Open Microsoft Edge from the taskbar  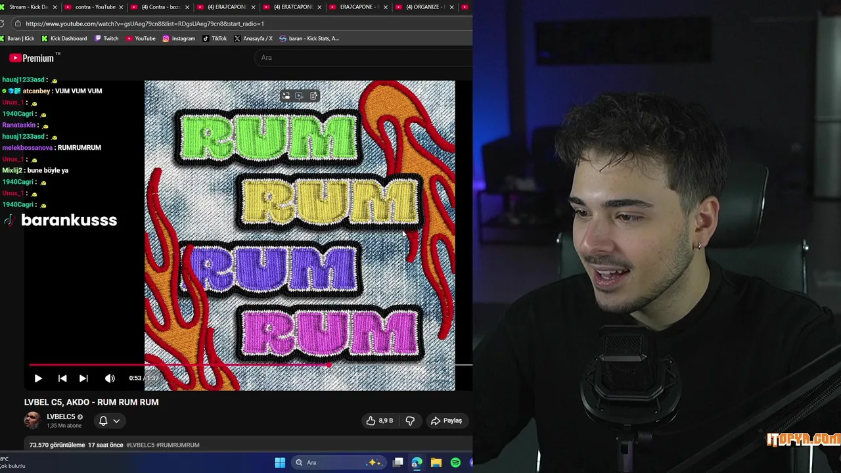(417, 462)
